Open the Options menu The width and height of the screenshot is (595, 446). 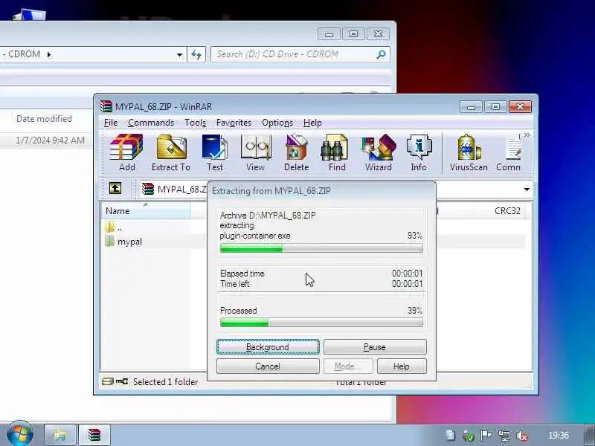point(277,123)
